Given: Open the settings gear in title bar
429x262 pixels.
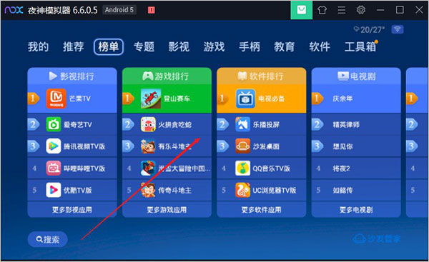Looking at the screenshot, I should pyautogui.click(x=361, y=10).
